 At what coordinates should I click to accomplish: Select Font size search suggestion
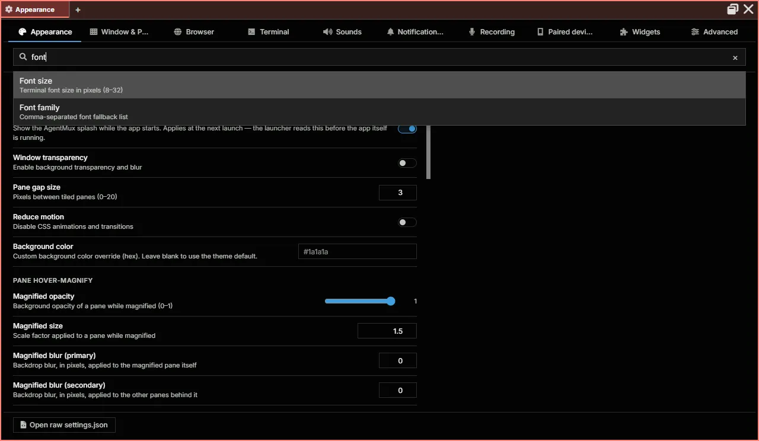click(379, 85)
